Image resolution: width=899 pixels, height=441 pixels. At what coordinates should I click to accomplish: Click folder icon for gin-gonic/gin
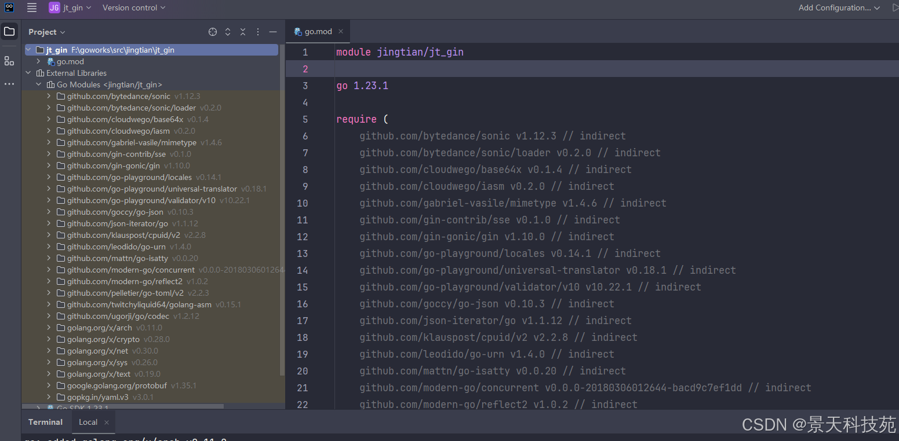[x=61, y=166]
